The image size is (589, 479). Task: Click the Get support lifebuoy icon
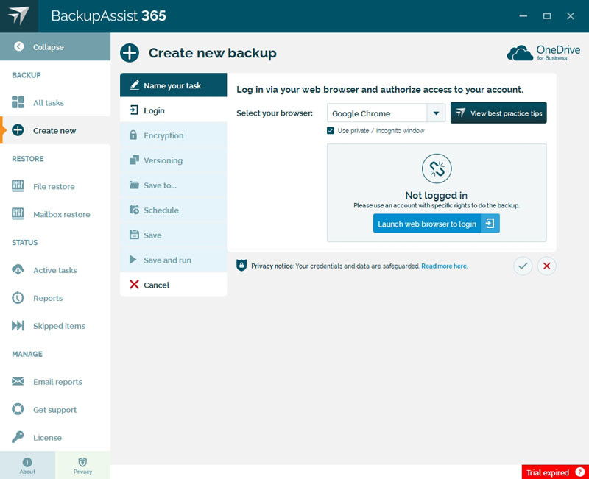[18, 409]
